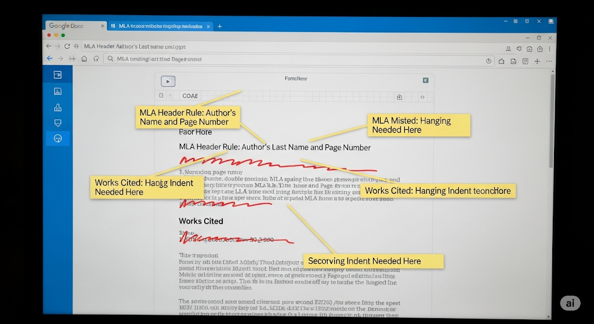Click the Baor Hore text line
Viewport: 594px width, 324px height.
195,132
